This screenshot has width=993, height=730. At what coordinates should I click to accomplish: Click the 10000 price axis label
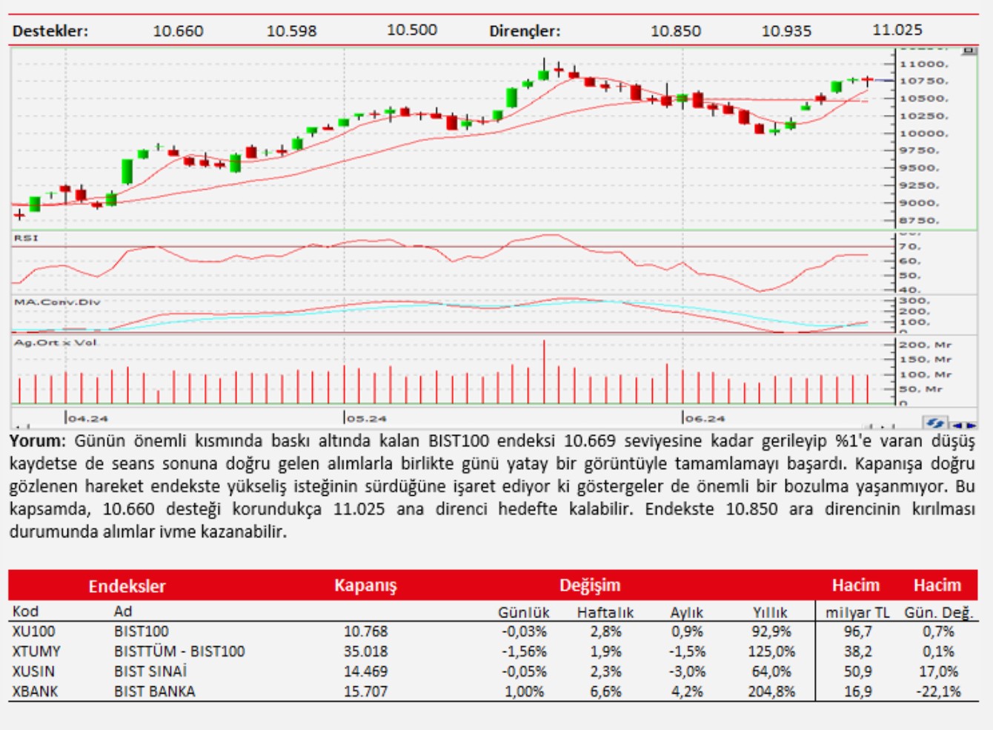pos(923,133)
